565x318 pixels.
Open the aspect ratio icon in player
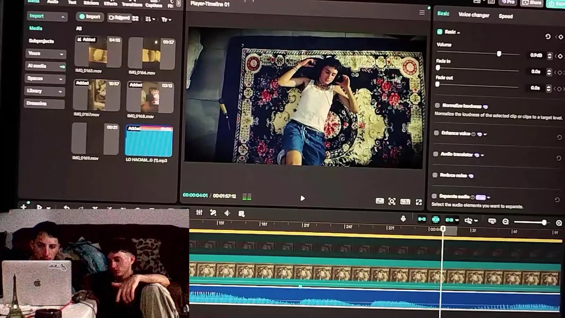(405, 202)
